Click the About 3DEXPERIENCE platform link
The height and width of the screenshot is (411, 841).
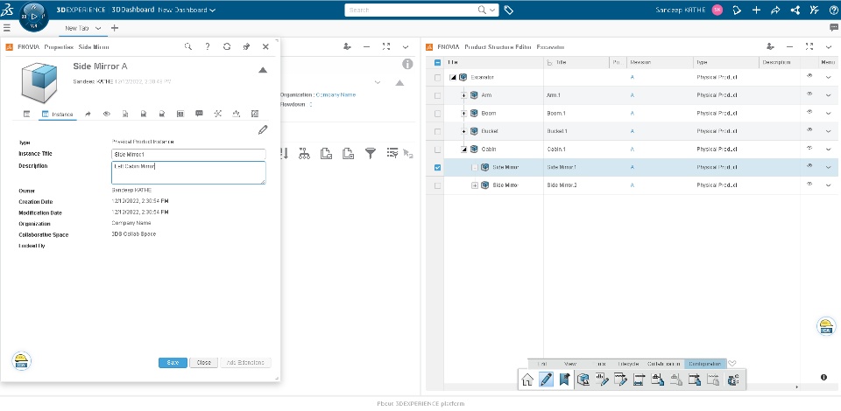[420, 403]
